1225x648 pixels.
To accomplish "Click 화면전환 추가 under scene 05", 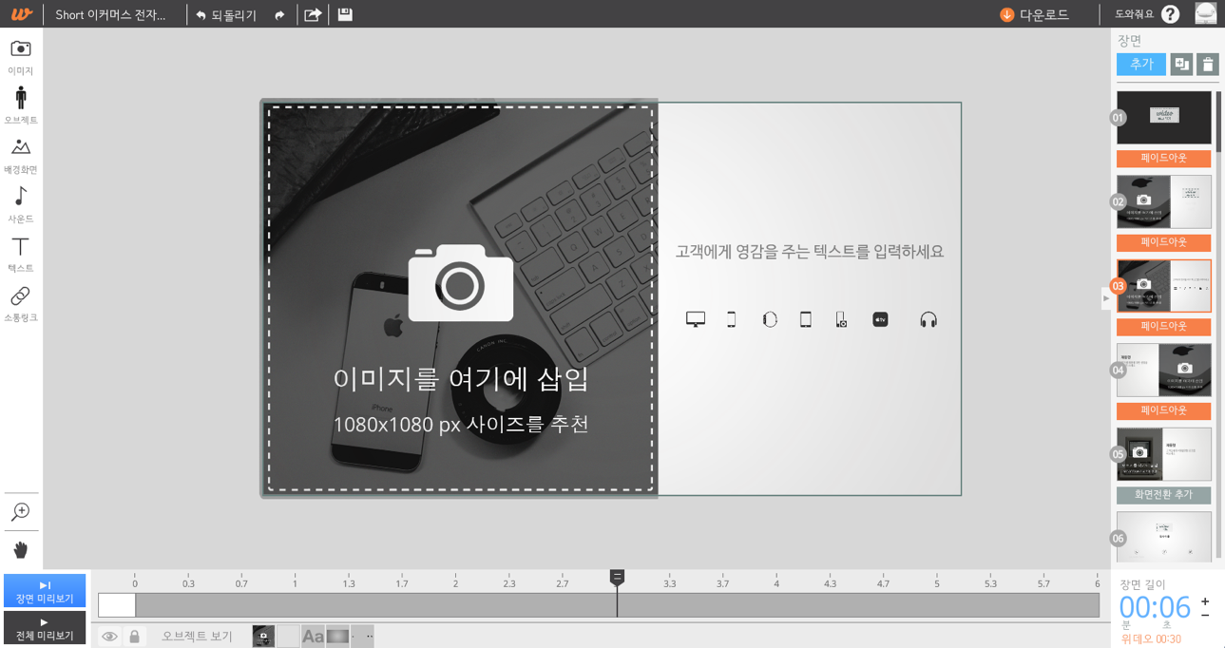I will pyautogui.click(x=1163, y=495).
